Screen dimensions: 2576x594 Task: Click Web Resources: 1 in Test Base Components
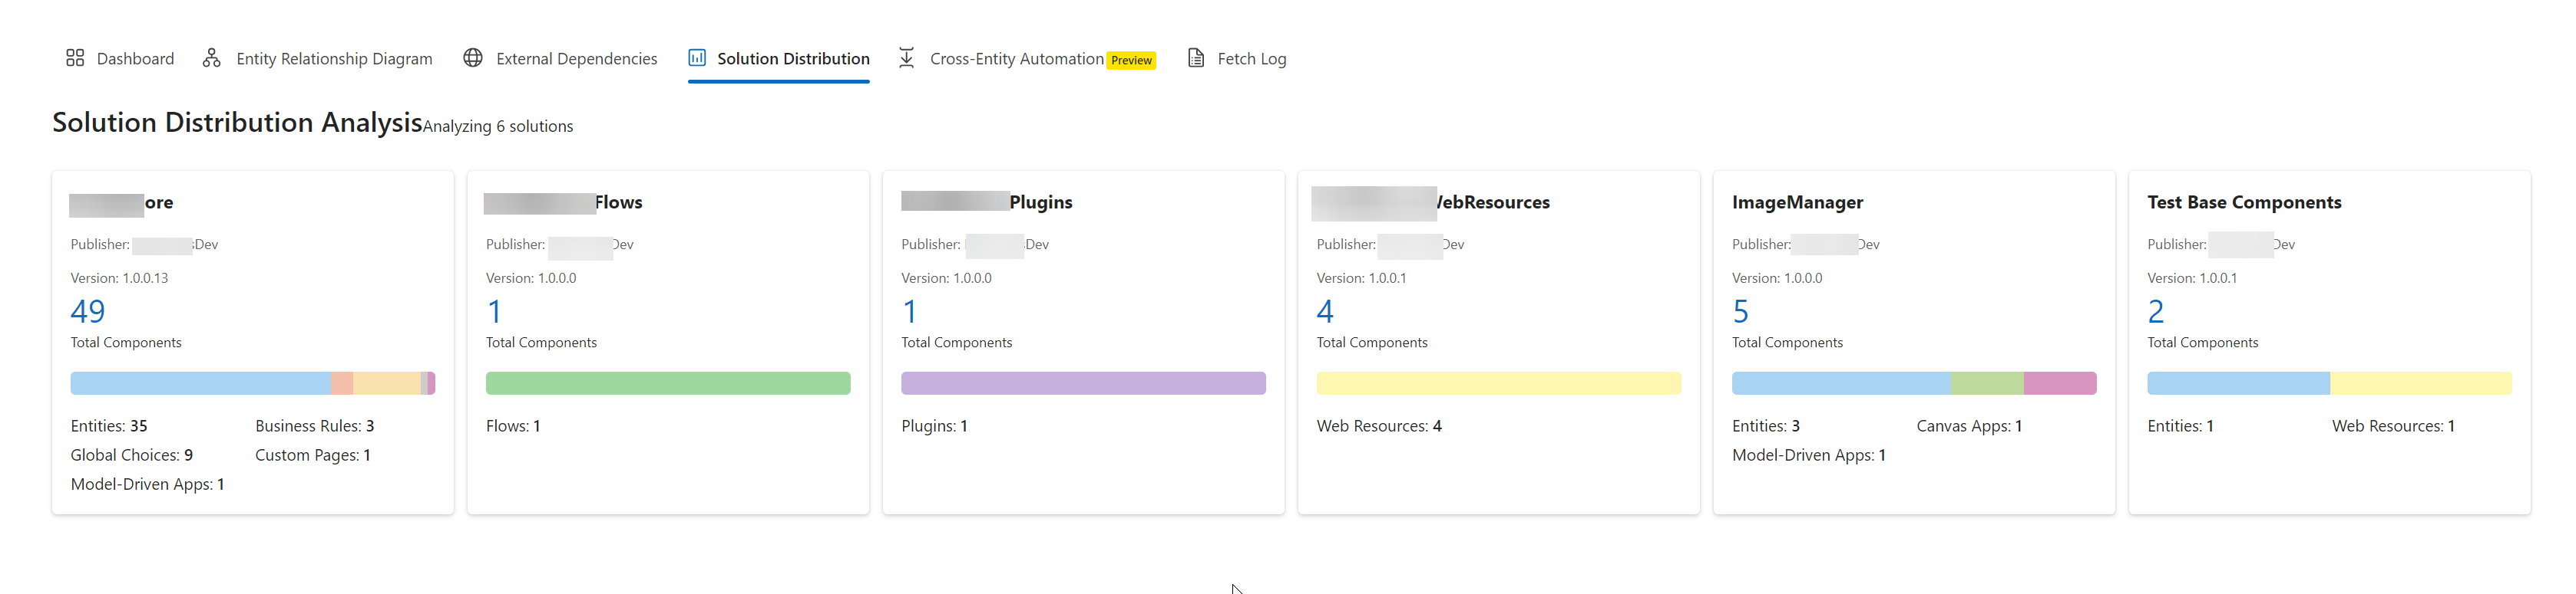[x=2393, y=426]
